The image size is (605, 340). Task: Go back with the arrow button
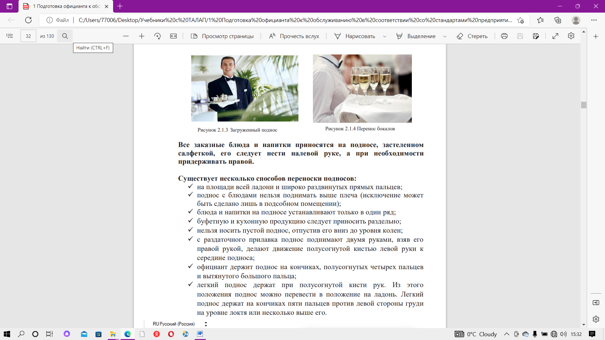pyautogui.click(x=11, y=20)
